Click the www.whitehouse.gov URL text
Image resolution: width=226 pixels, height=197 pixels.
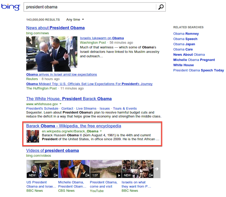[42, 104]
